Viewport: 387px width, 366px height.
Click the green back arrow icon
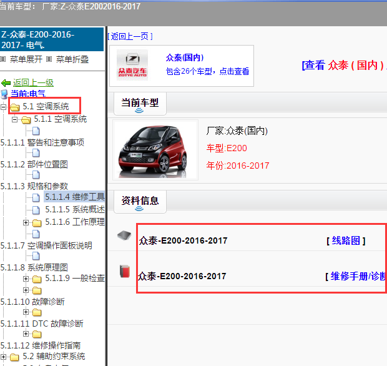(6, 83)
